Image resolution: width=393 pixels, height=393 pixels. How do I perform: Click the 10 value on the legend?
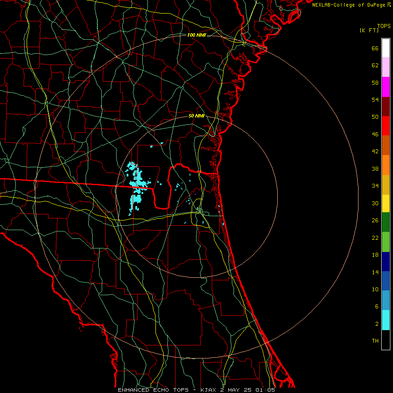(x=375, y=290)
